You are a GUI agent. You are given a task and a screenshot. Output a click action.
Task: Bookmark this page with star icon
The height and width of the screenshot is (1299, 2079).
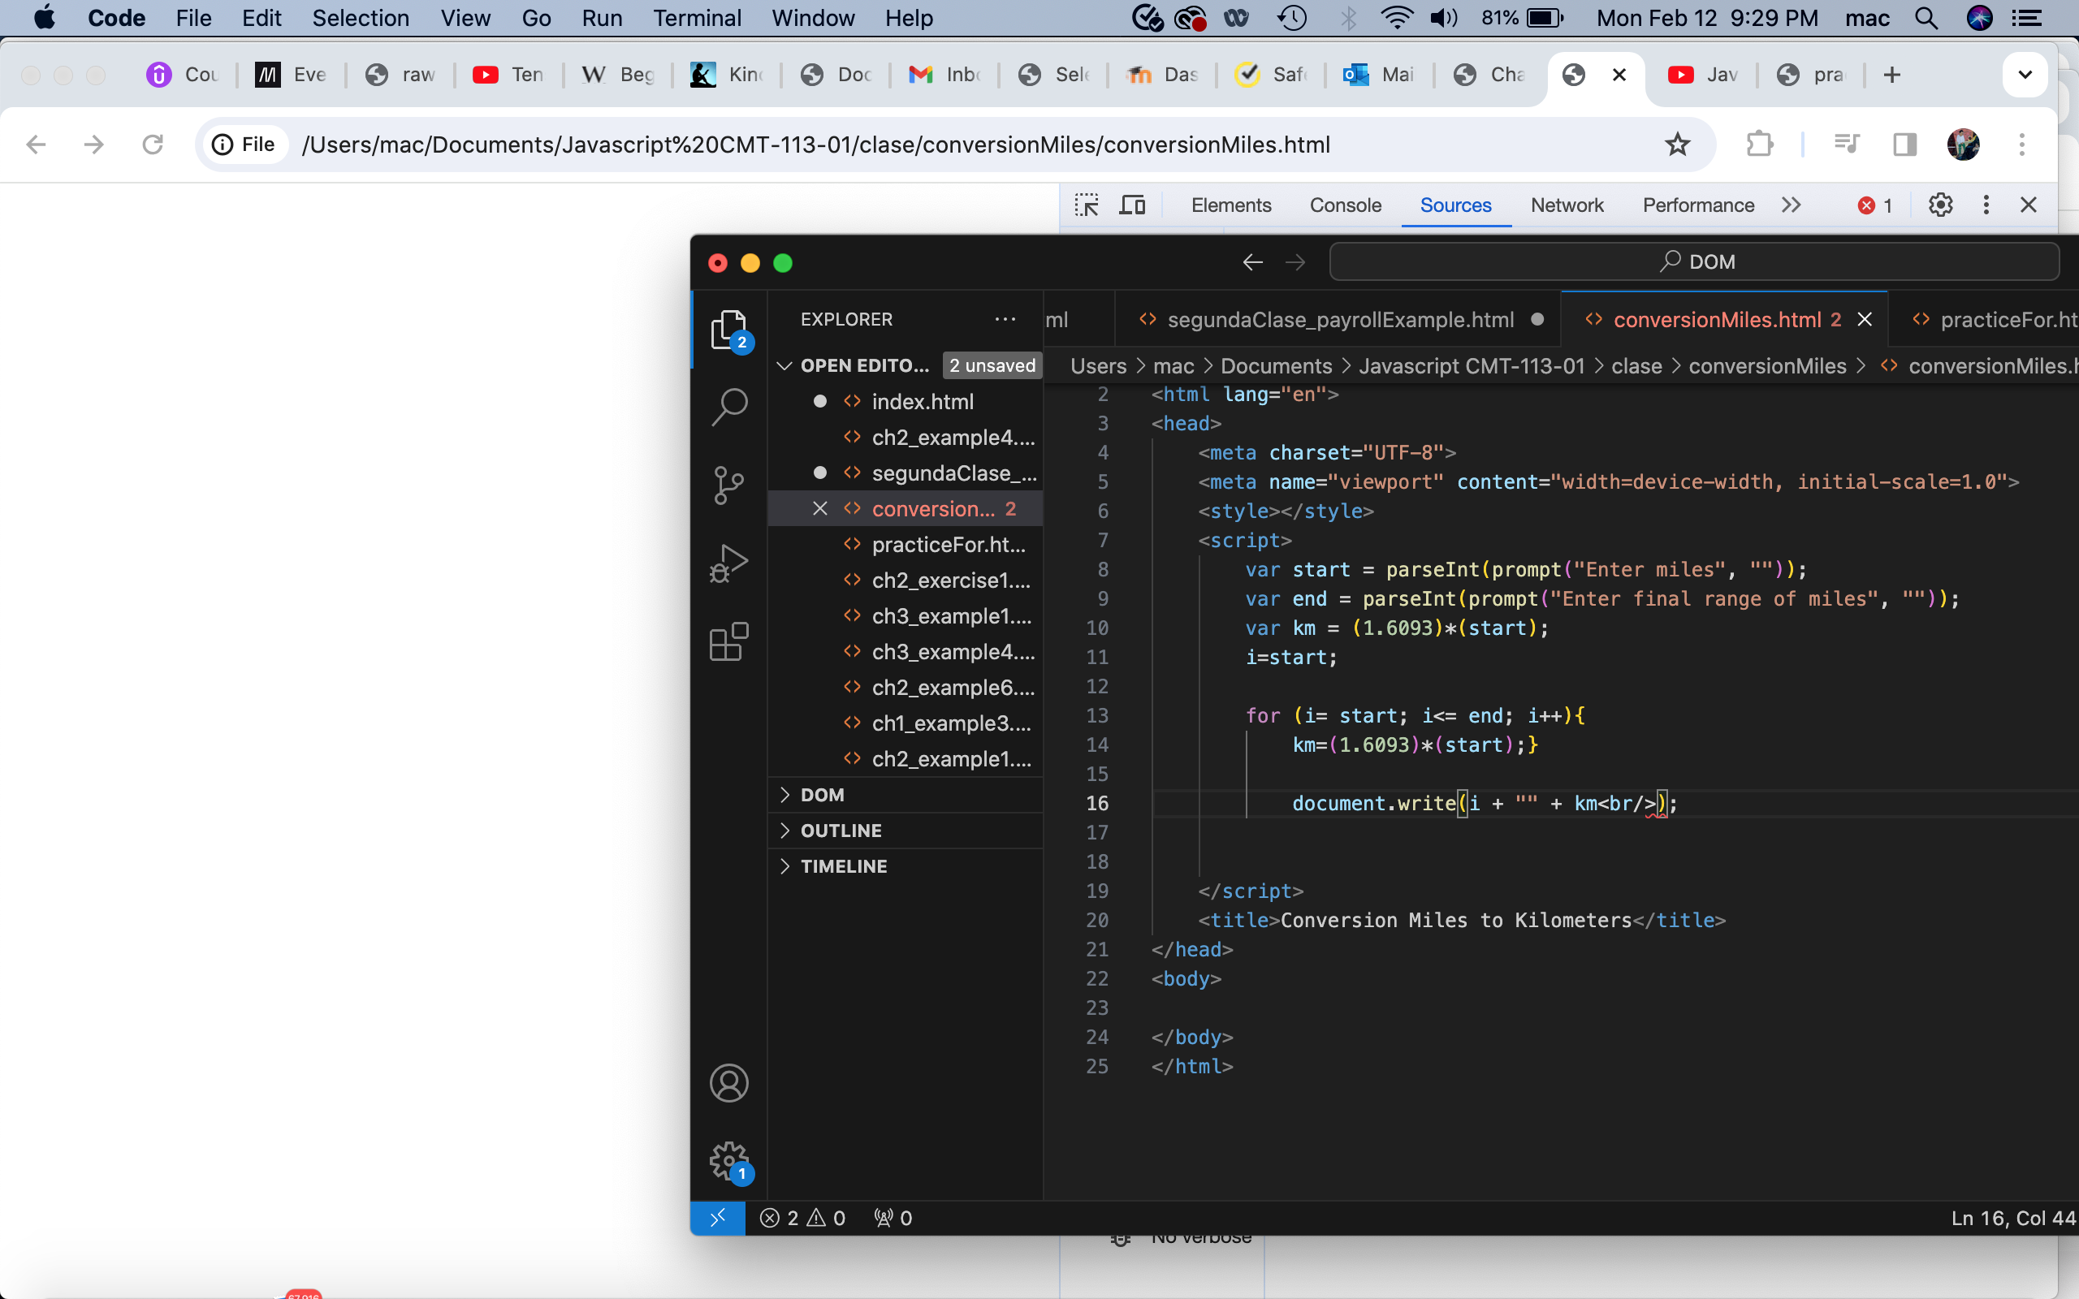click(1677, 145)
